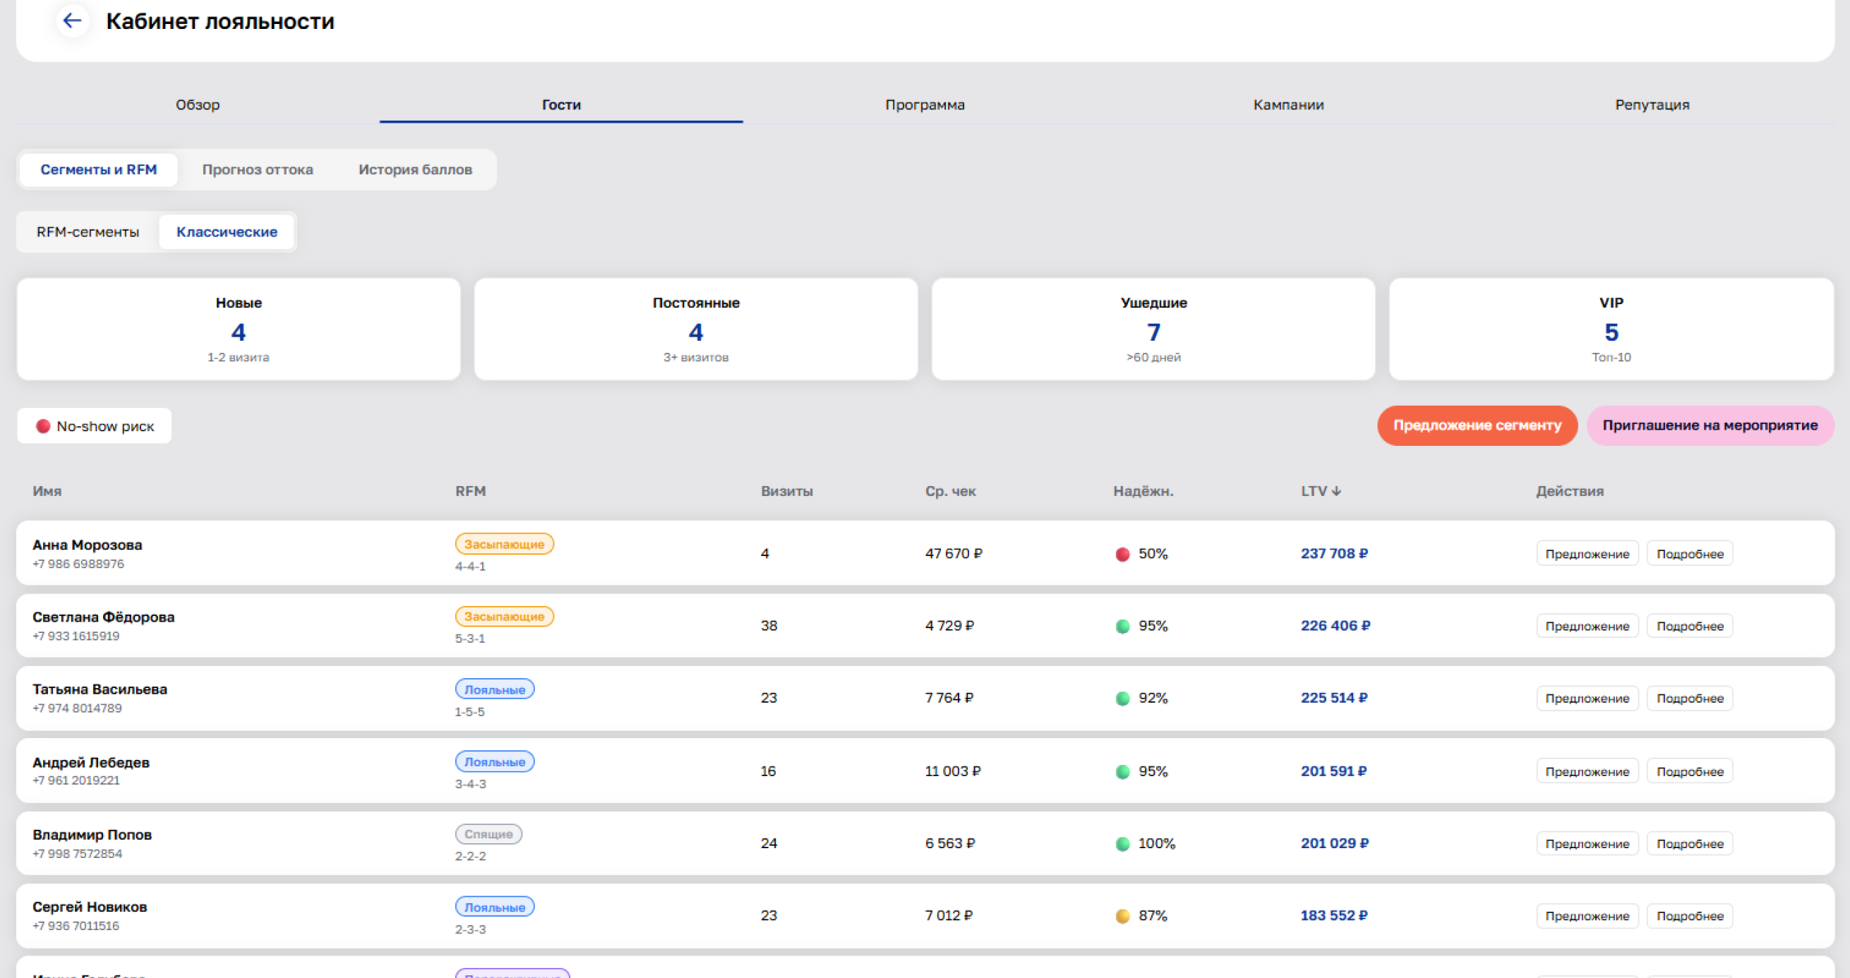Select the Ушедшие segment card
The height and width of the screenshot is (978, 1850).
(x=1153, y=329)
